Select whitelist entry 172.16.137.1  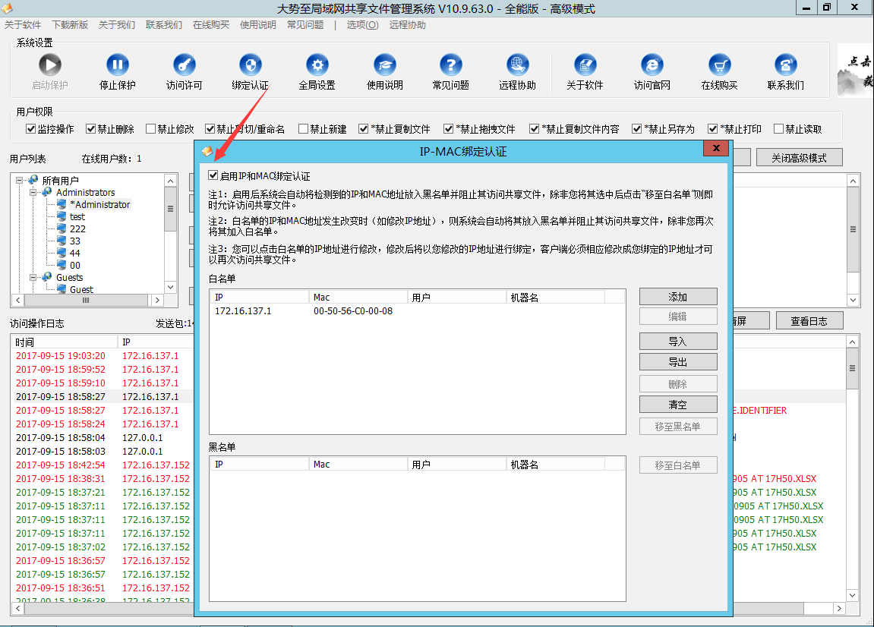point(243,311)
